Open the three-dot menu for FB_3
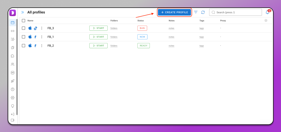The width and height of the screenshot is (281, 132). point(42,28)
